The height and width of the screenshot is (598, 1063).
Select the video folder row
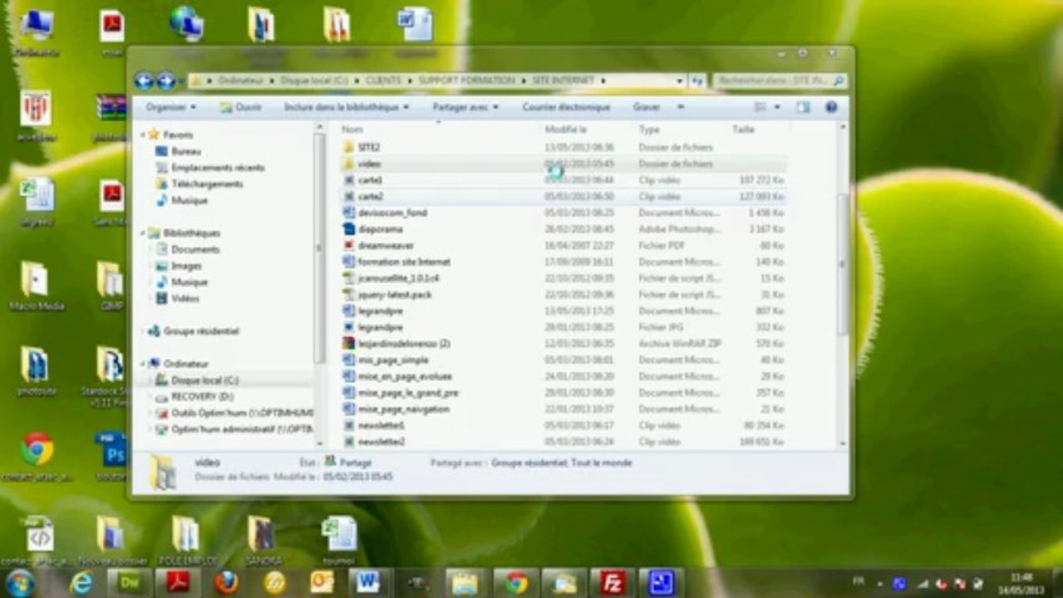point(563,164)
